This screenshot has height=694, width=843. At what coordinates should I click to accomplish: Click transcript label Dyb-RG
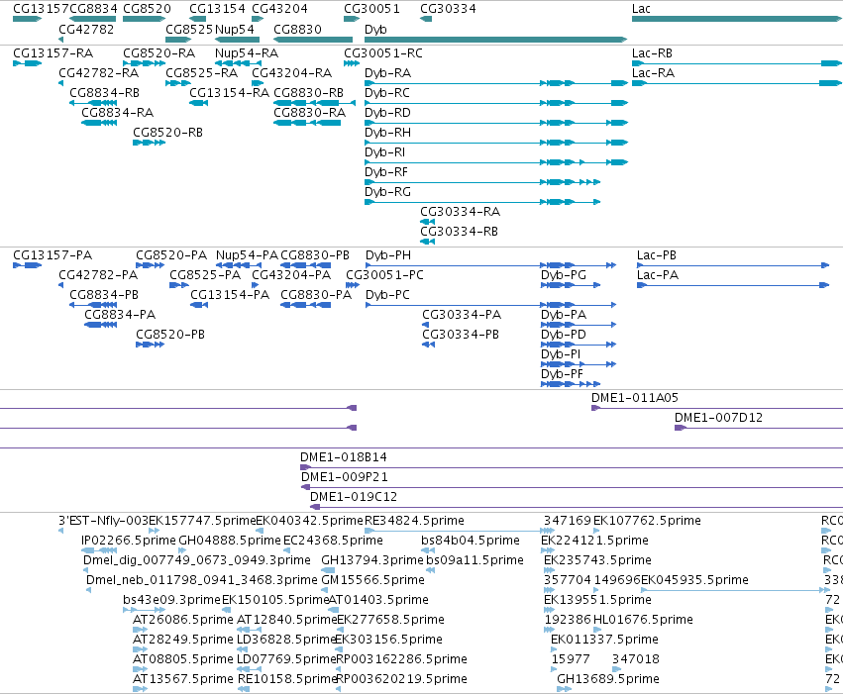pos(387,192)
